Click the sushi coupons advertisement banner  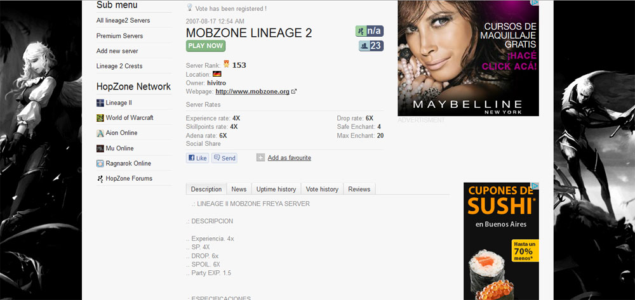pos(501,241)
